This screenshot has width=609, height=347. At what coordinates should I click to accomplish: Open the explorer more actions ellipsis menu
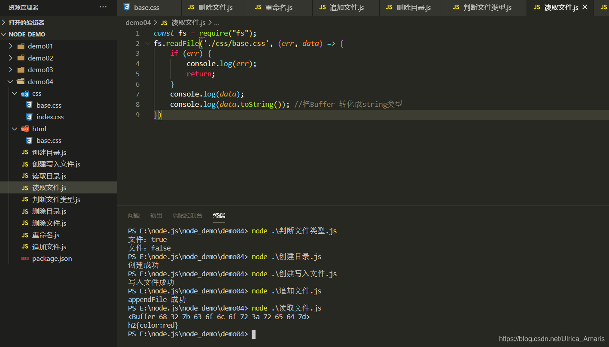pos(103,7)
